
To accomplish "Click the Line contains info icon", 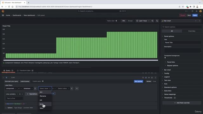I will 20,94.
